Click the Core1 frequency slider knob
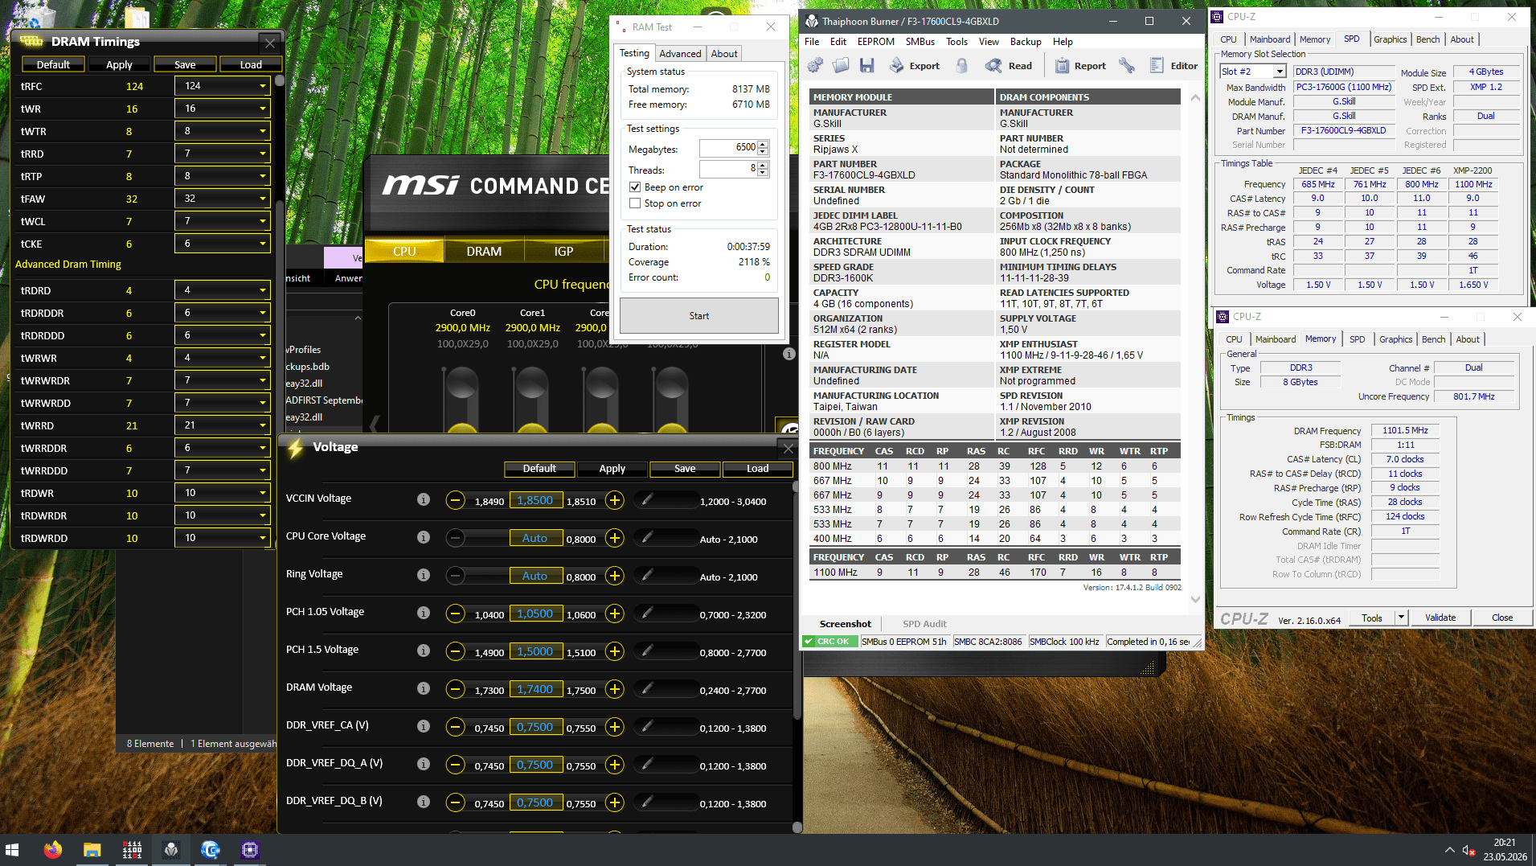Viewport: 1536px width, 866px height. click(532, 383)
